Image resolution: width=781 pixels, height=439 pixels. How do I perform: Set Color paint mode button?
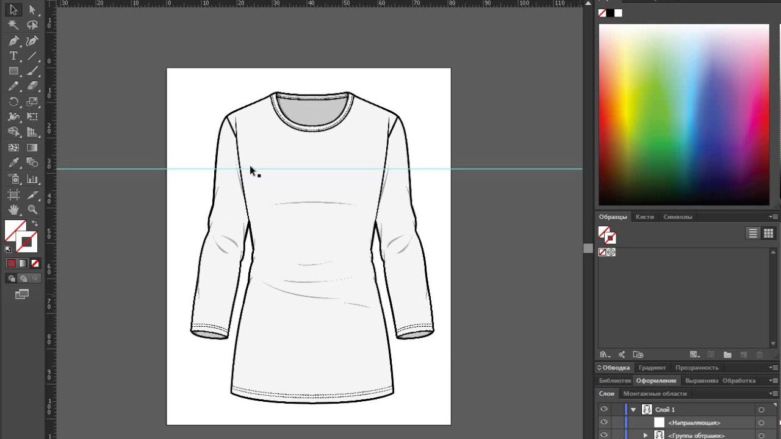coord(11,263)
